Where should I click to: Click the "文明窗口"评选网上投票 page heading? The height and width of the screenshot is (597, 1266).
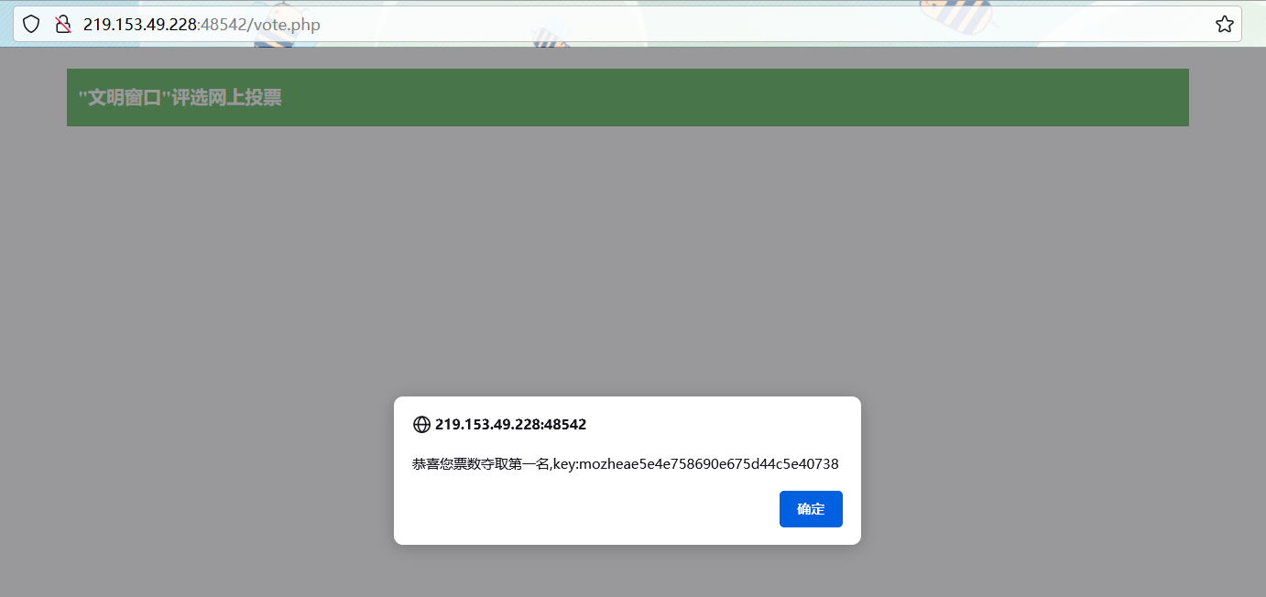(x=180, y=97)
